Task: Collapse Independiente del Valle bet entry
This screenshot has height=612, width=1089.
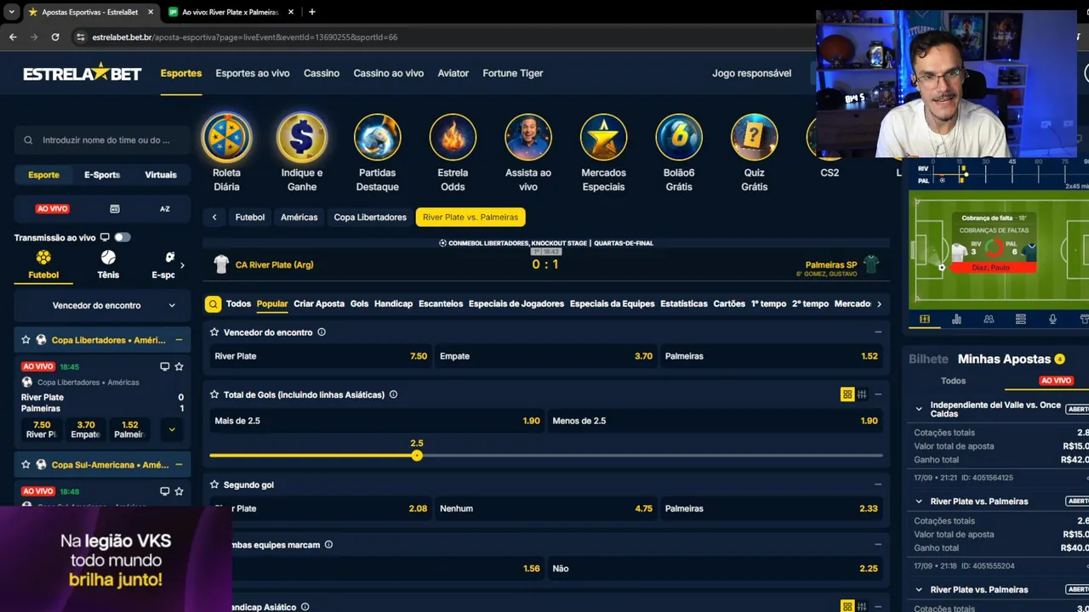Action: pos(919,410)
